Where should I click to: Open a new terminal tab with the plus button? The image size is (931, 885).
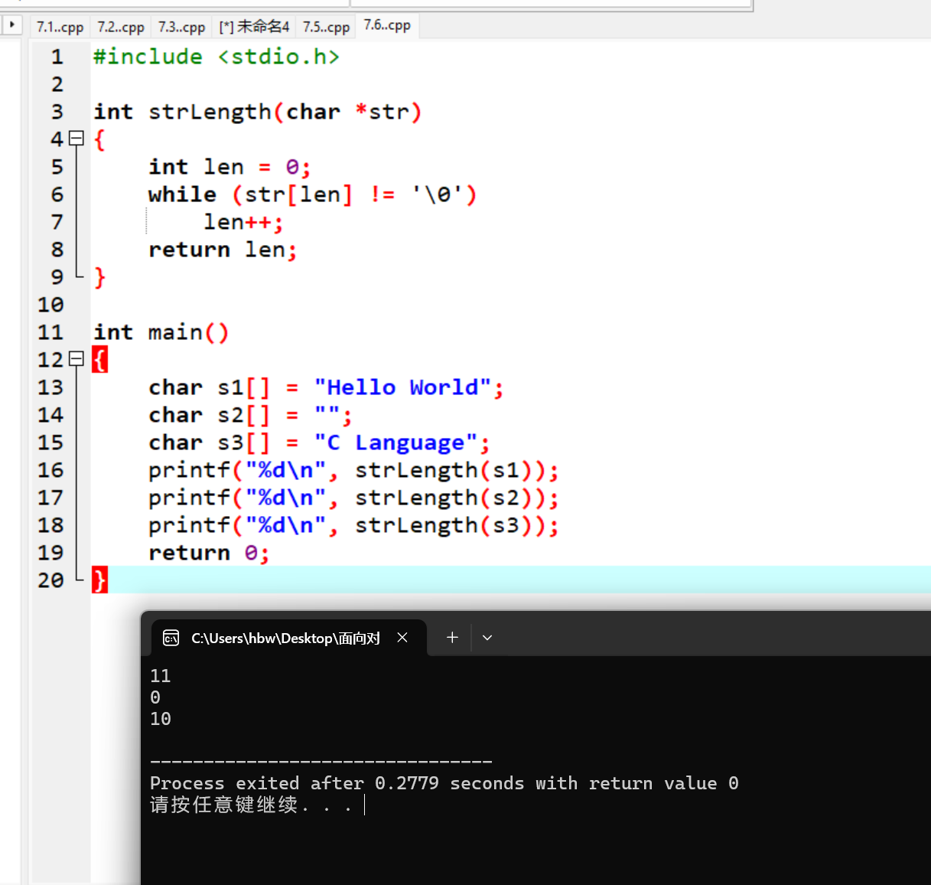[x=452, y=637]
